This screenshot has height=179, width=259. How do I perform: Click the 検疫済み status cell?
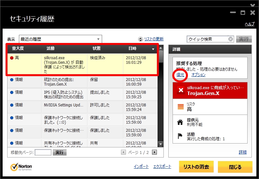click(98, 58)
